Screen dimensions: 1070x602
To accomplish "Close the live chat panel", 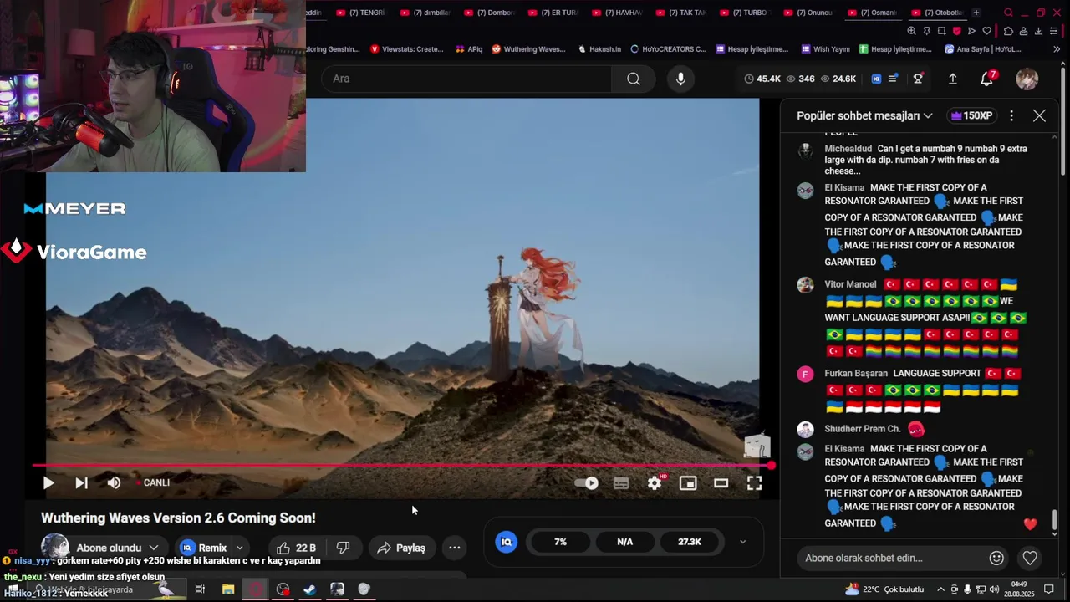I will coord(1039,115).
